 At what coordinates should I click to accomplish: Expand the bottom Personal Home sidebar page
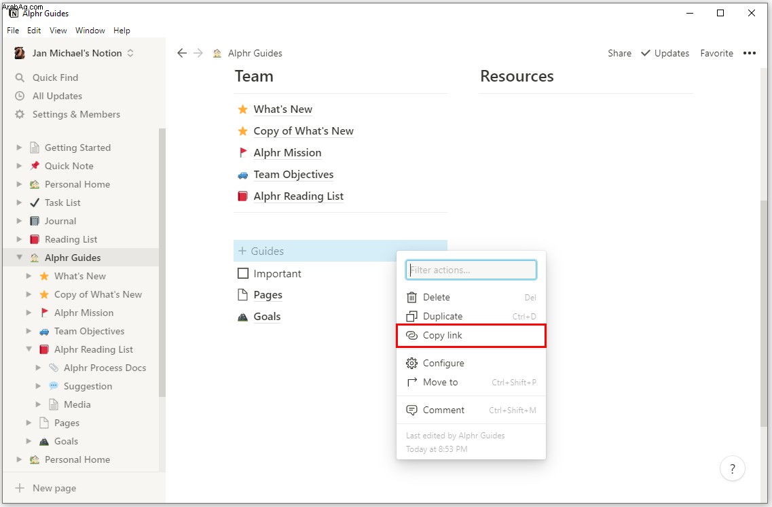19,459
